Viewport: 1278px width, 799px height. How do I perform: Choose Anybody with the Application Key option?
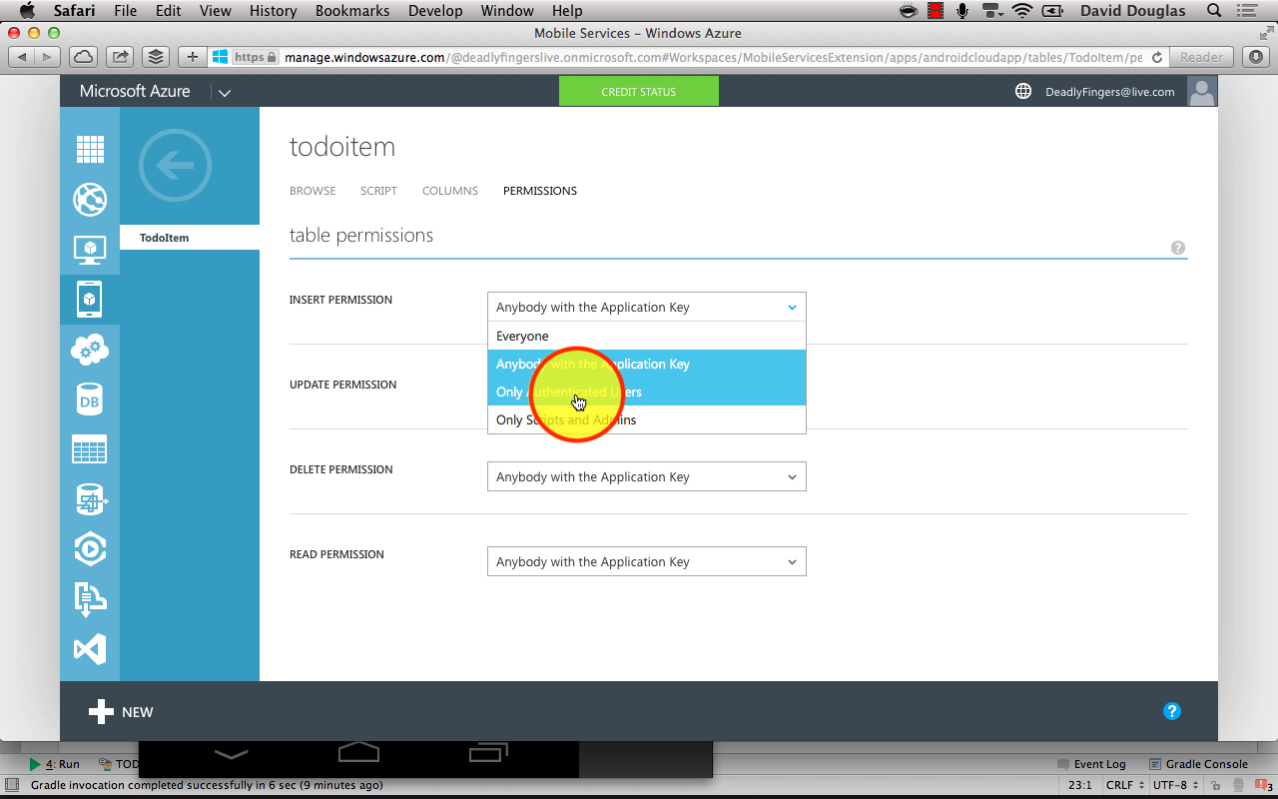pos(646,364)
